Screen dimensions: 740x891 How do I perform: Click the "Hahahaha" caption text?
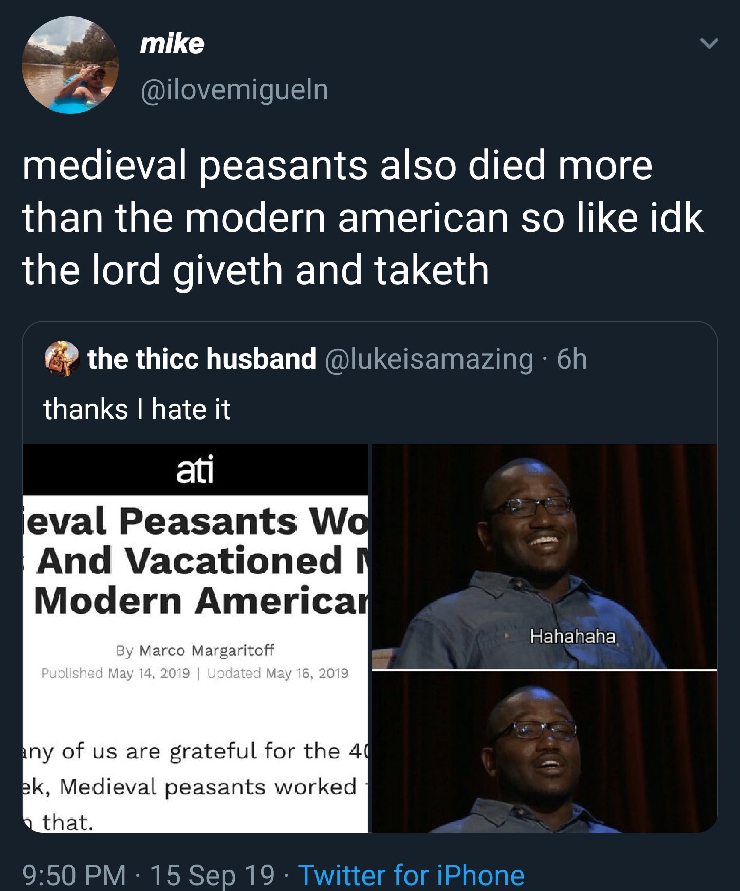pos(572,637)
